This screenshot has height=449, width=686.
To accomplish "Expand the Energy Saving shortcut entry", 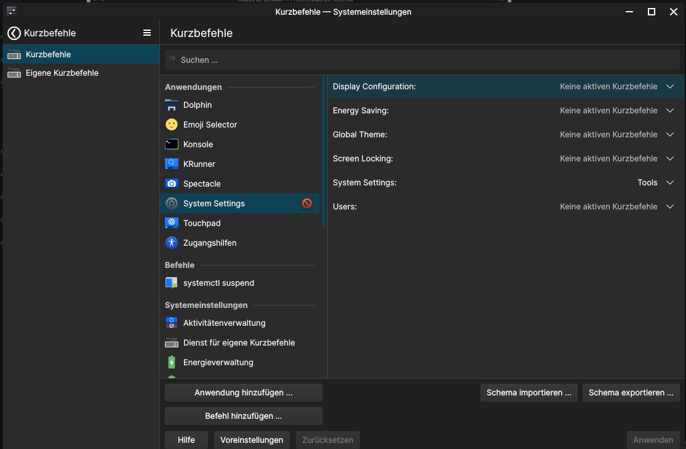I will (670, 111).
